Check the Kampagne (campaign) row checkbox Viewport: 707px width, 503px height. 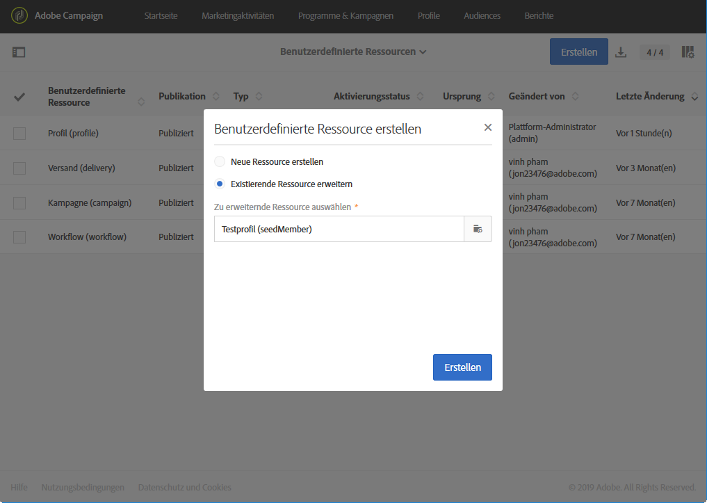(x=19, y=203)
